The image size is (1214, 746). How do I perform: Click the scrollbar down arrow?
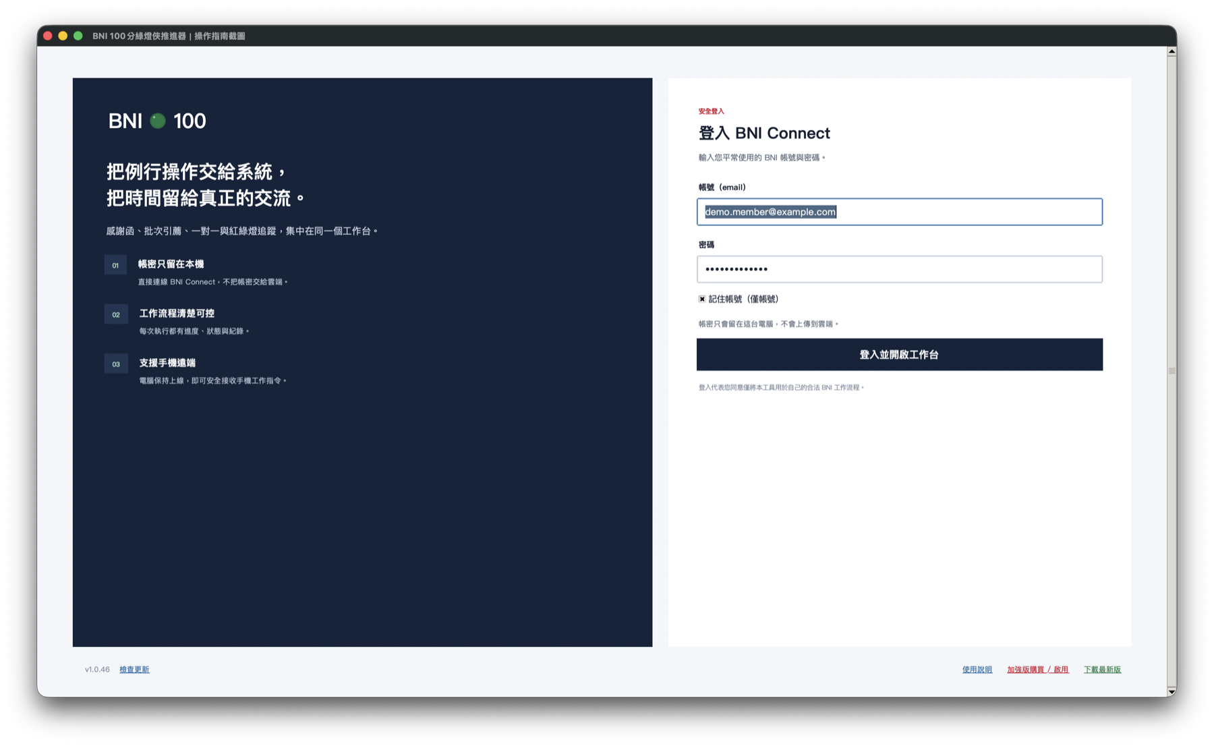click(x=1172, y=691)
